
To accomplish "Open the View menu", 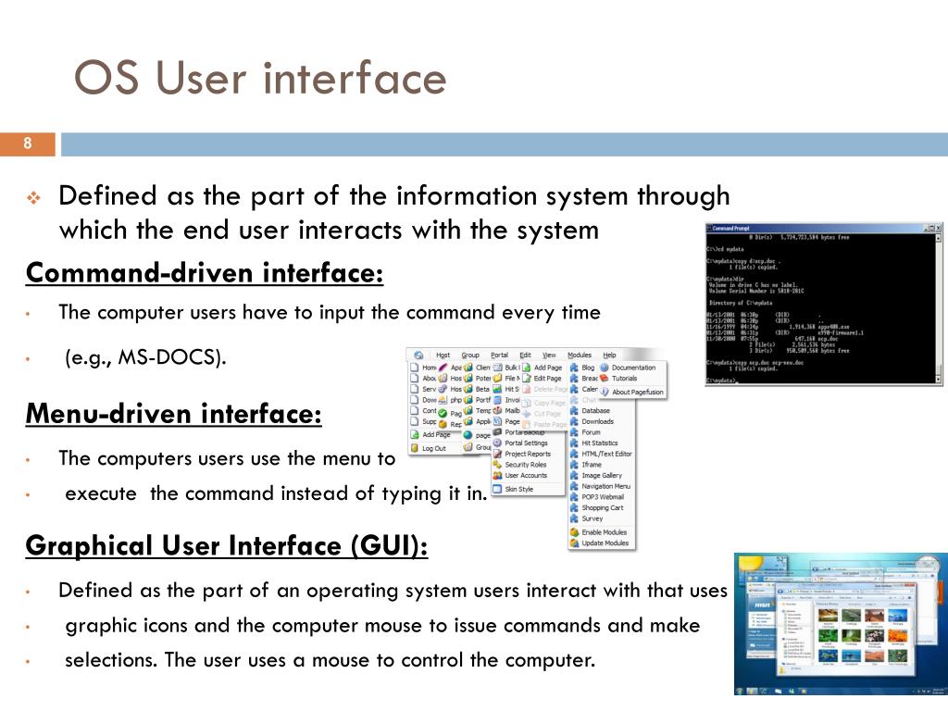I will (x=549, y=355).
